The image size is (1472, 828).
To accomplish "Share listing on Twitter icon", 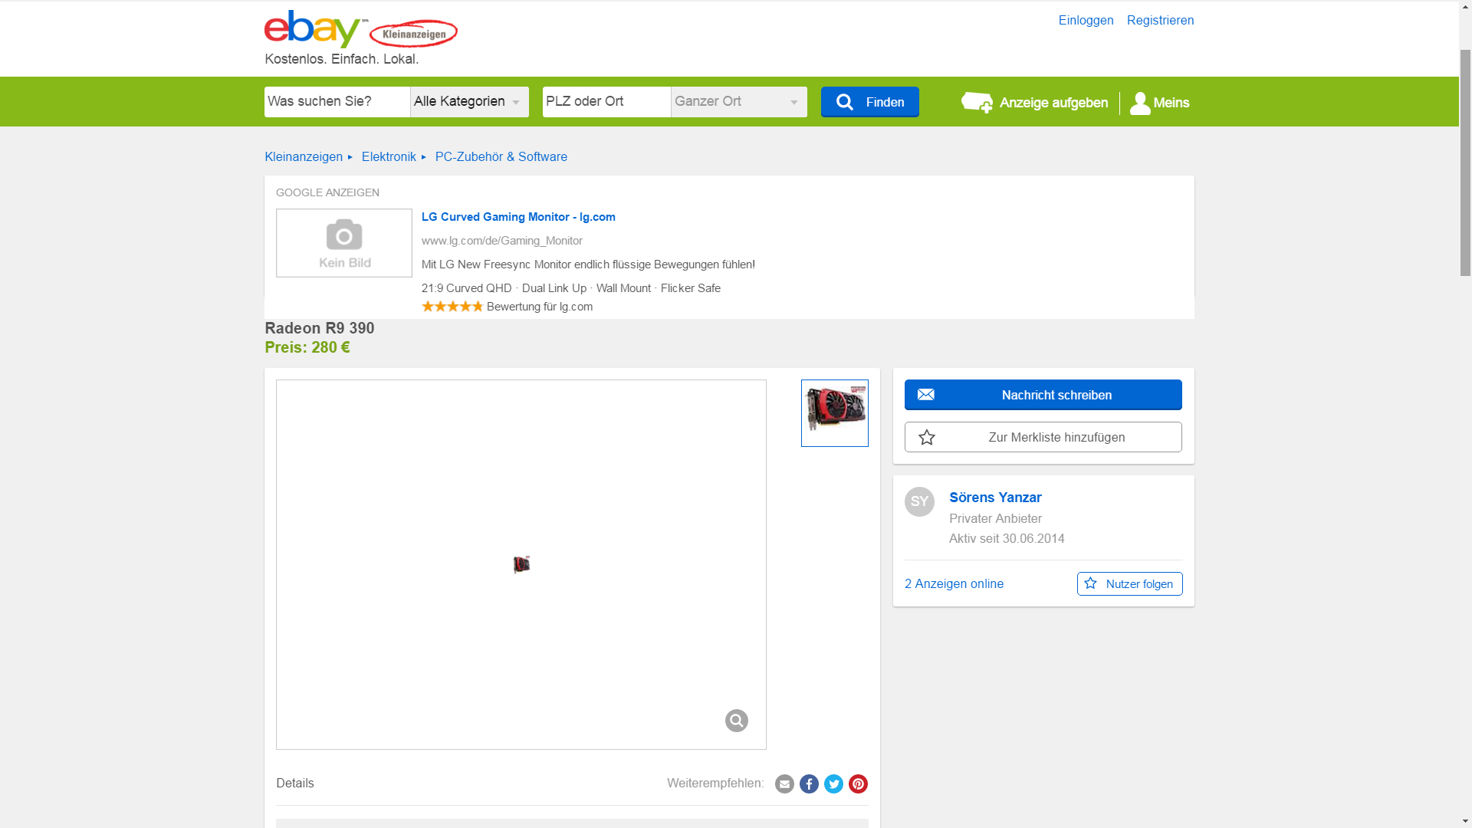I will [x=833, y=784].
